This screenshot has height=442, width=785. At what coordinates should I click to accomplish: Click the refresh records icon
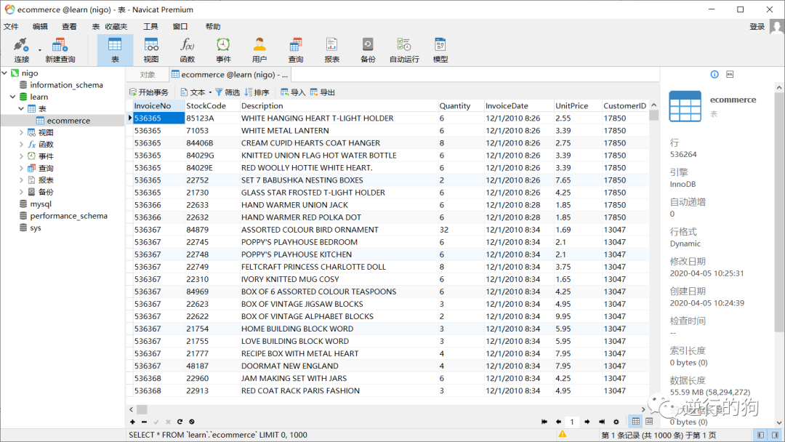click(x=180, y=422)
